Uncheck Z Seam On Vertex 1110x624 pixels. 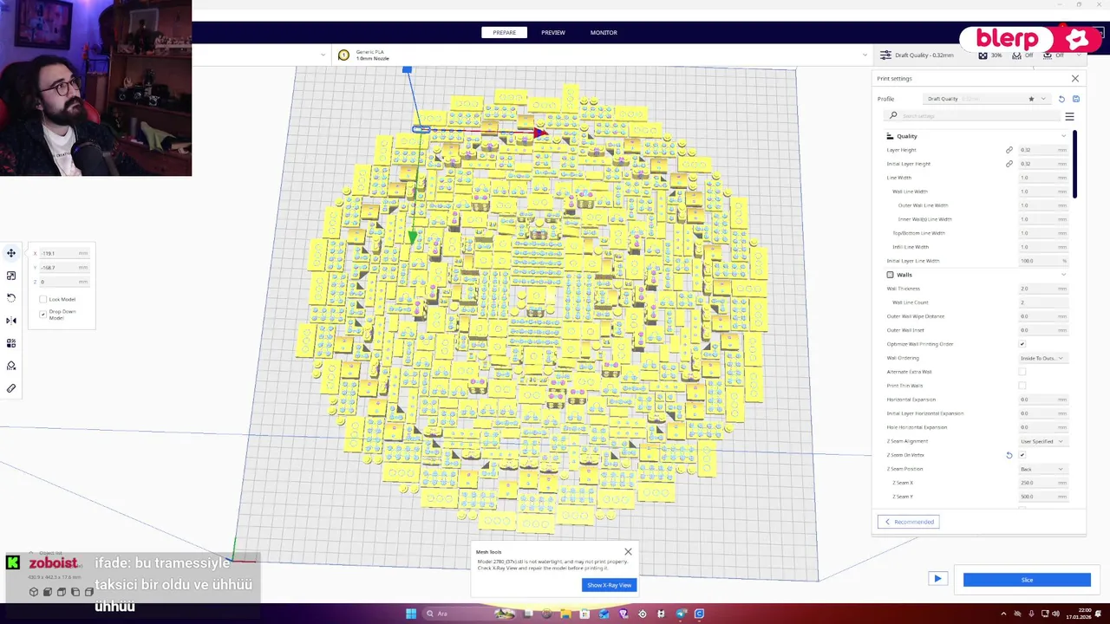[x=1022, y=455]
